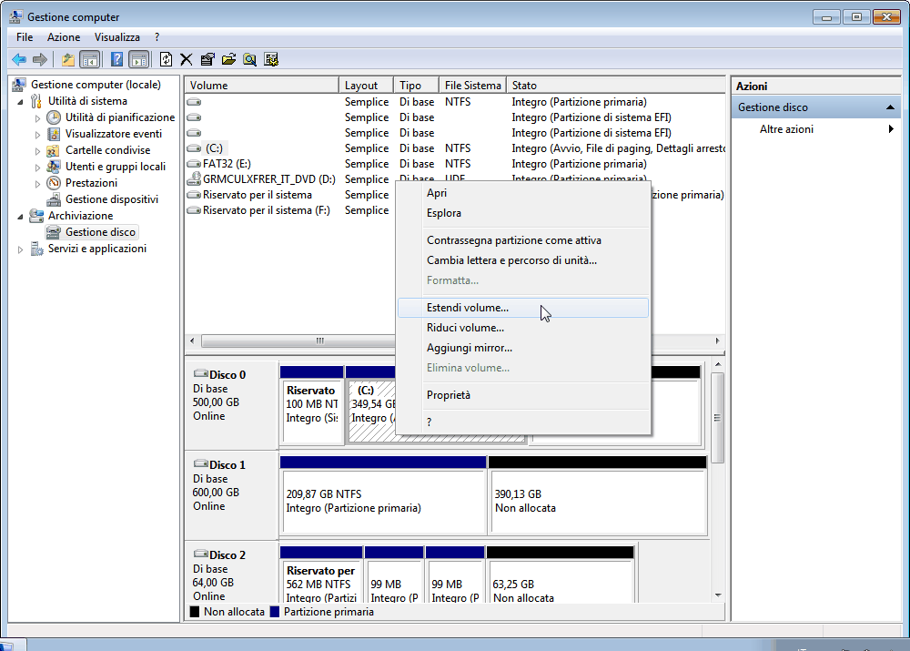Expand Servizi e applicazioni node
The width and height of the screenshot is (910, 651).
[x=22, y=249]
